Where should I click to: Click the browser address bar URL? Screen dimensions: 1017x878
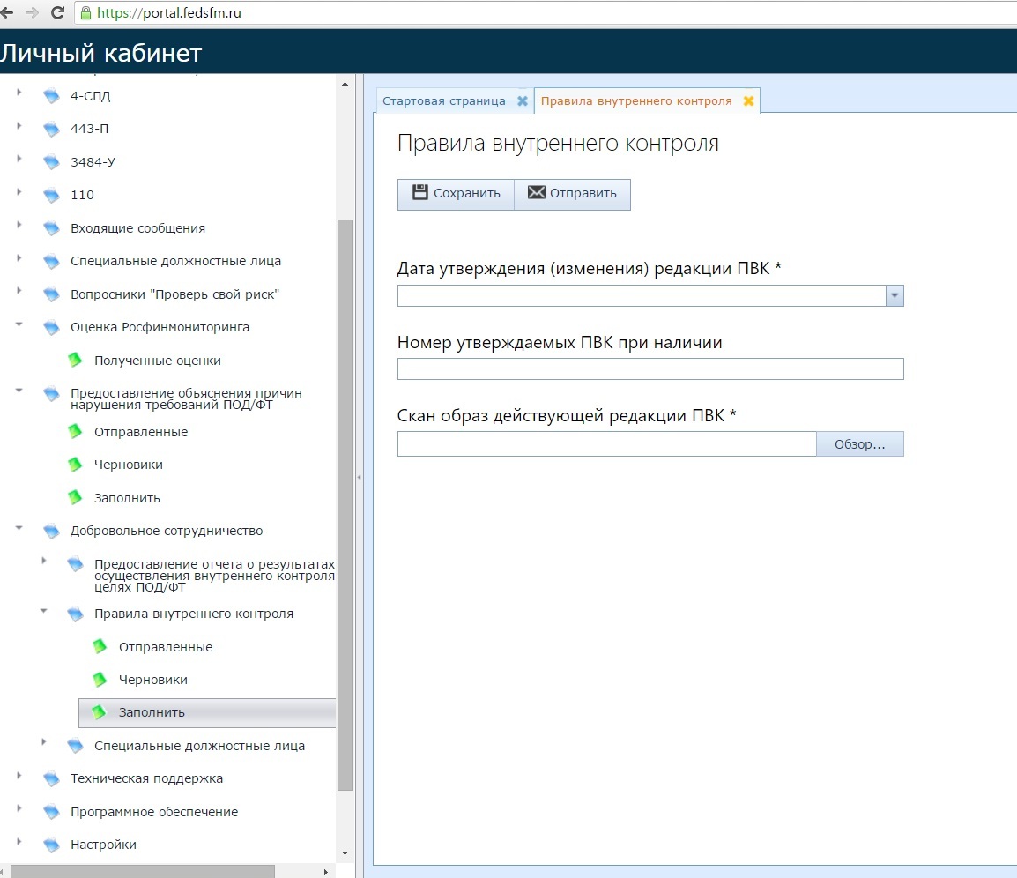point(168,13)
